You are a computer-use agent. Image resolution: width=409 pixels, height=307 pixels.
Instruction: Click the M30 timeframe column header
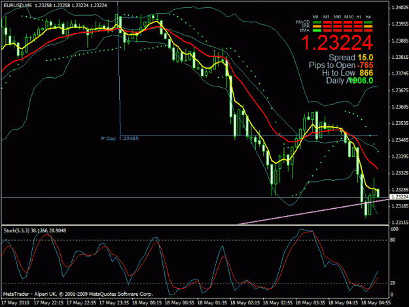tap(349, 17)
